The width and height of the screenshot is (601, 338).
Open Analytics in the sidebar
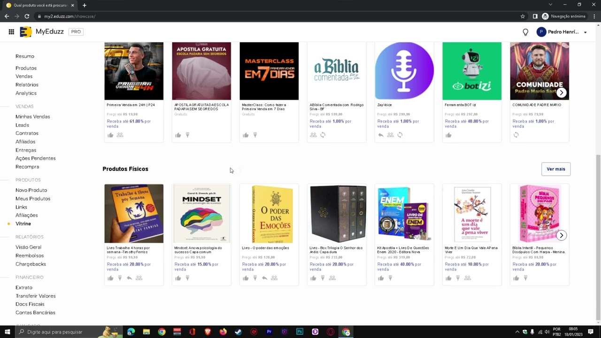click(x=26, y=93)
